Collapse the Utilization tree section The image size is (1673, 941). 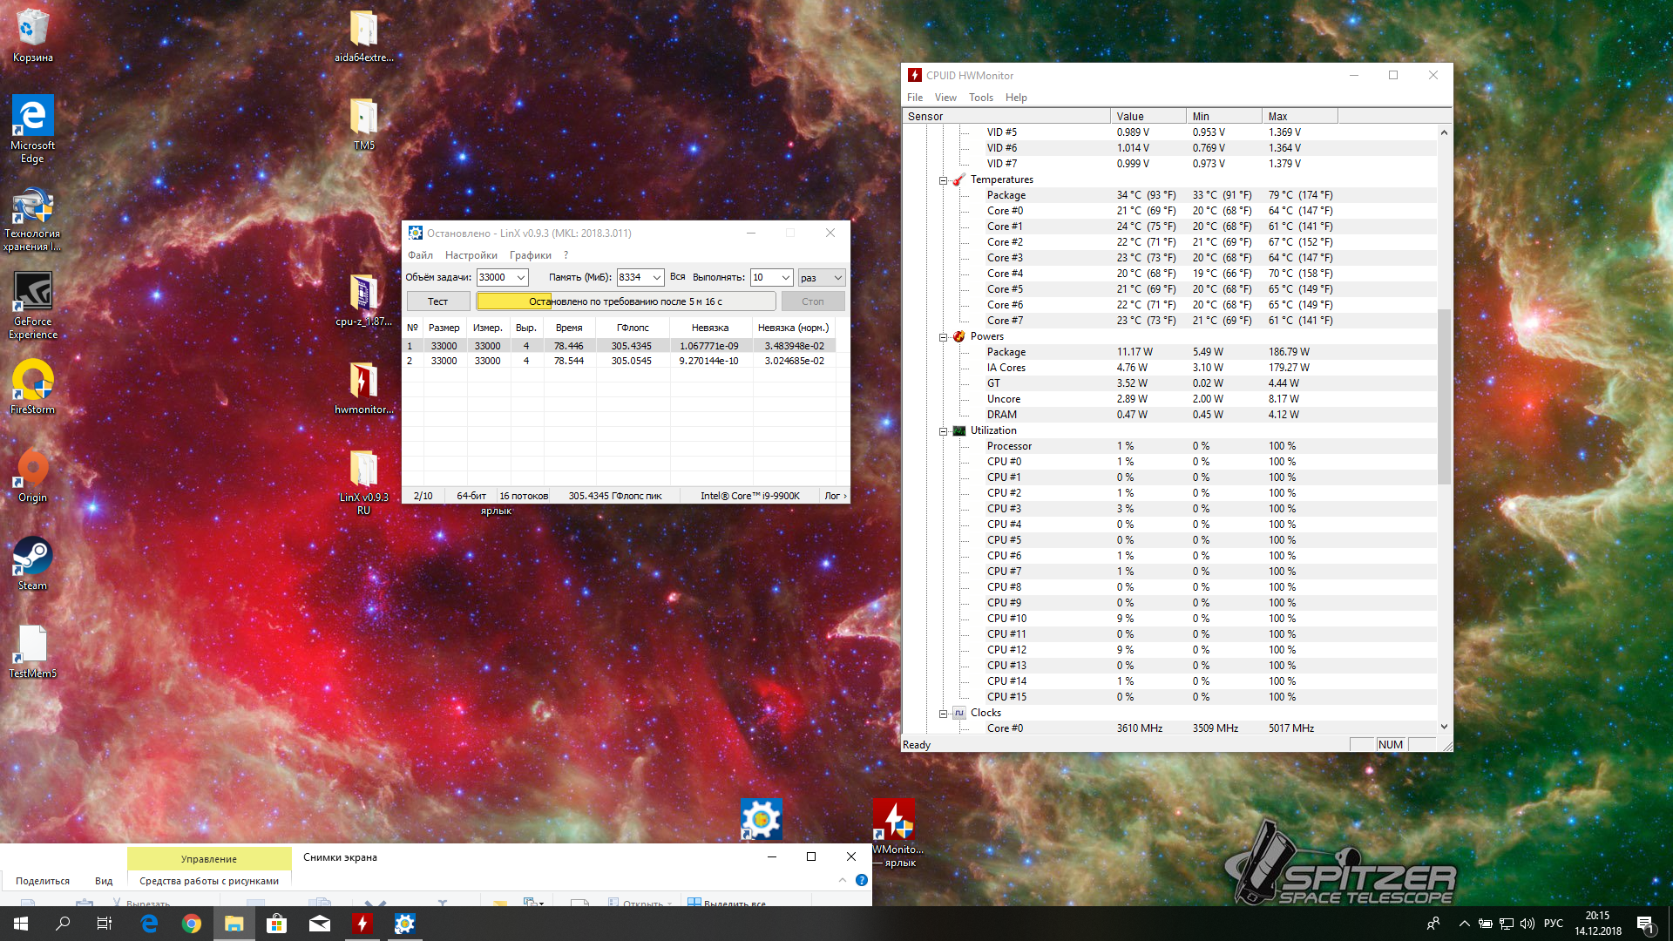click(943, 431)
